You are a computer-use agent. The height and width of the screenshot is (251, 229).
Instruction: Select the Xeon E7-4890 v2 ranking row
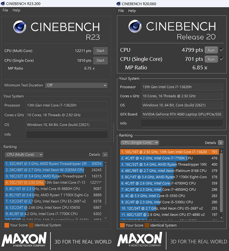(169, 214)
